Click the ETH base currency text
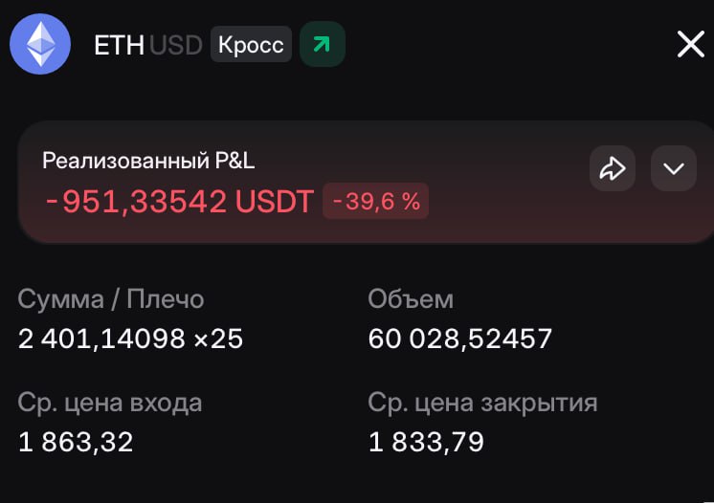The height and width of the screenshot is (503, 714). click(119, 45)
